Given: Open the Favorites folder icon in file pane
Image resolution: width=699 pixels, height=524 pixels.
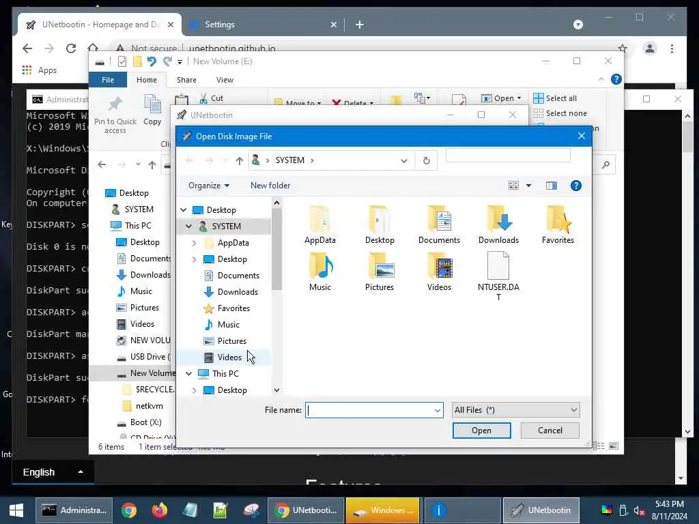Looking at the screenshot, I should click(x=558, y=224).
